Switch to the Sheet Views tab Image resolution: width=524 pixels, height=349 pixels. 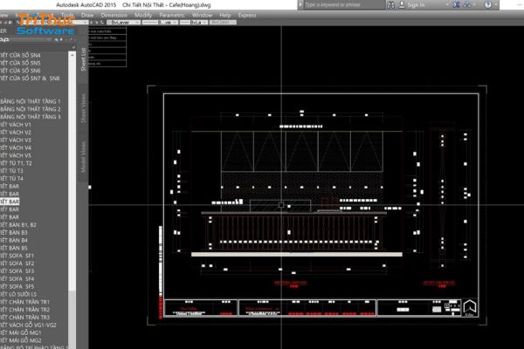83,108
